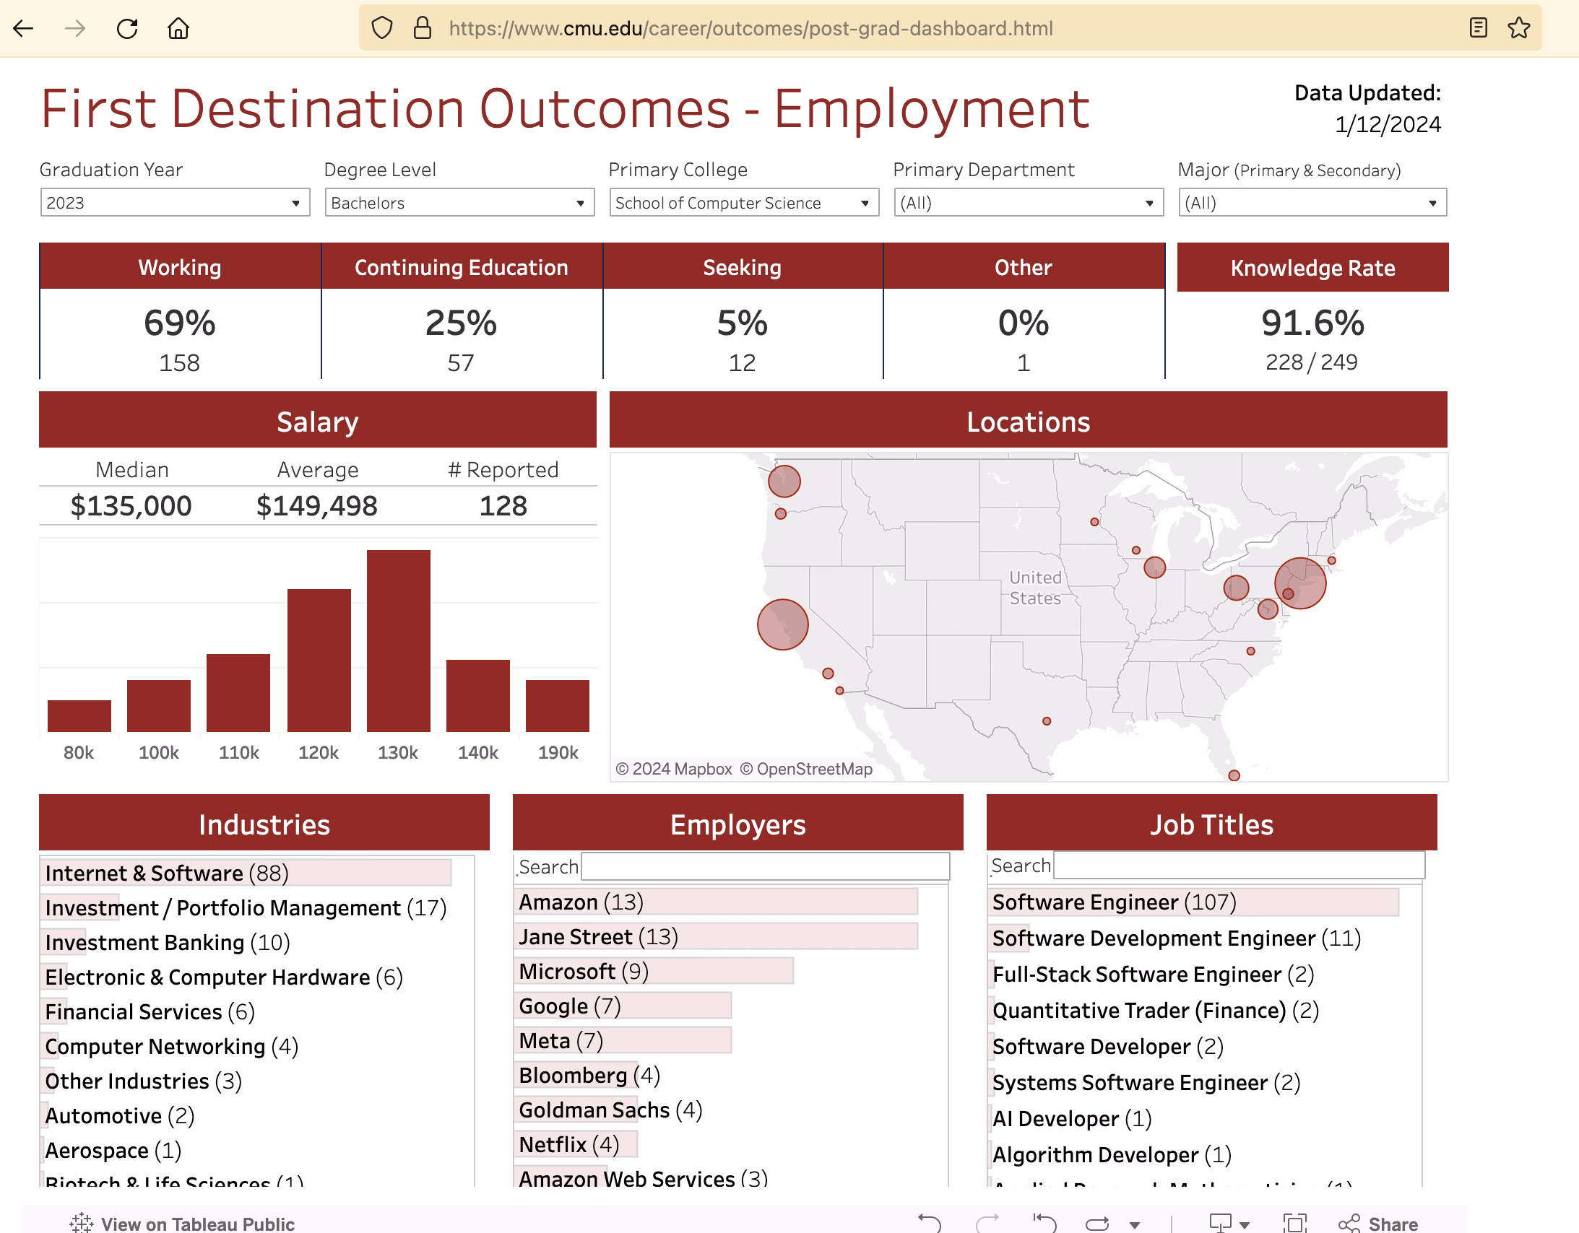Click the Chicago map circle
Image resolution: width=1579 pixels, height=1233 pixels.
tap(1155, 567)
